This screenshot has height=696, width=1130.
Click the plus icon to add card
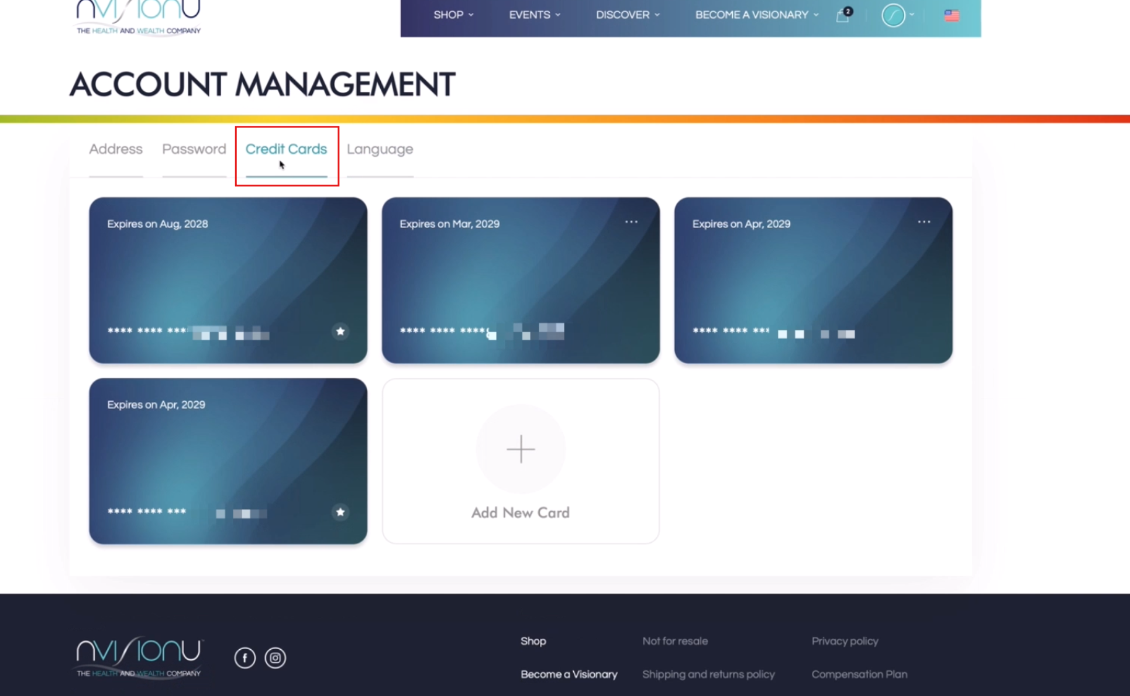521,449
